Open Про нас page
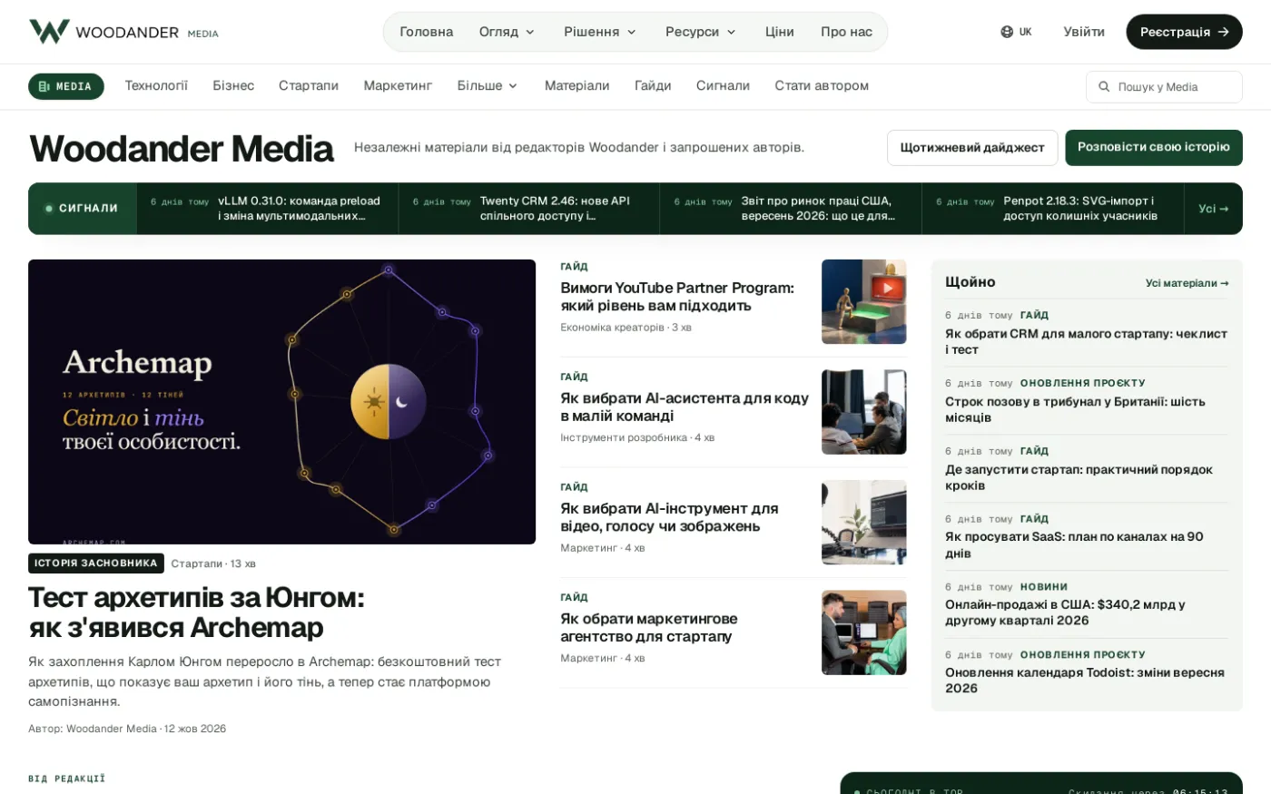 846,32
